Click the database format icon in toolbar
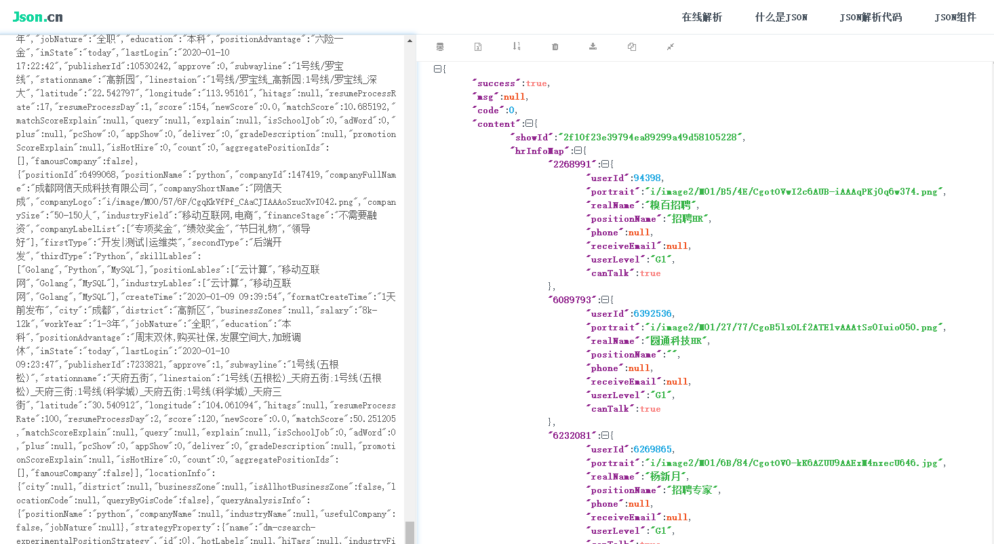 click(440, 47)
